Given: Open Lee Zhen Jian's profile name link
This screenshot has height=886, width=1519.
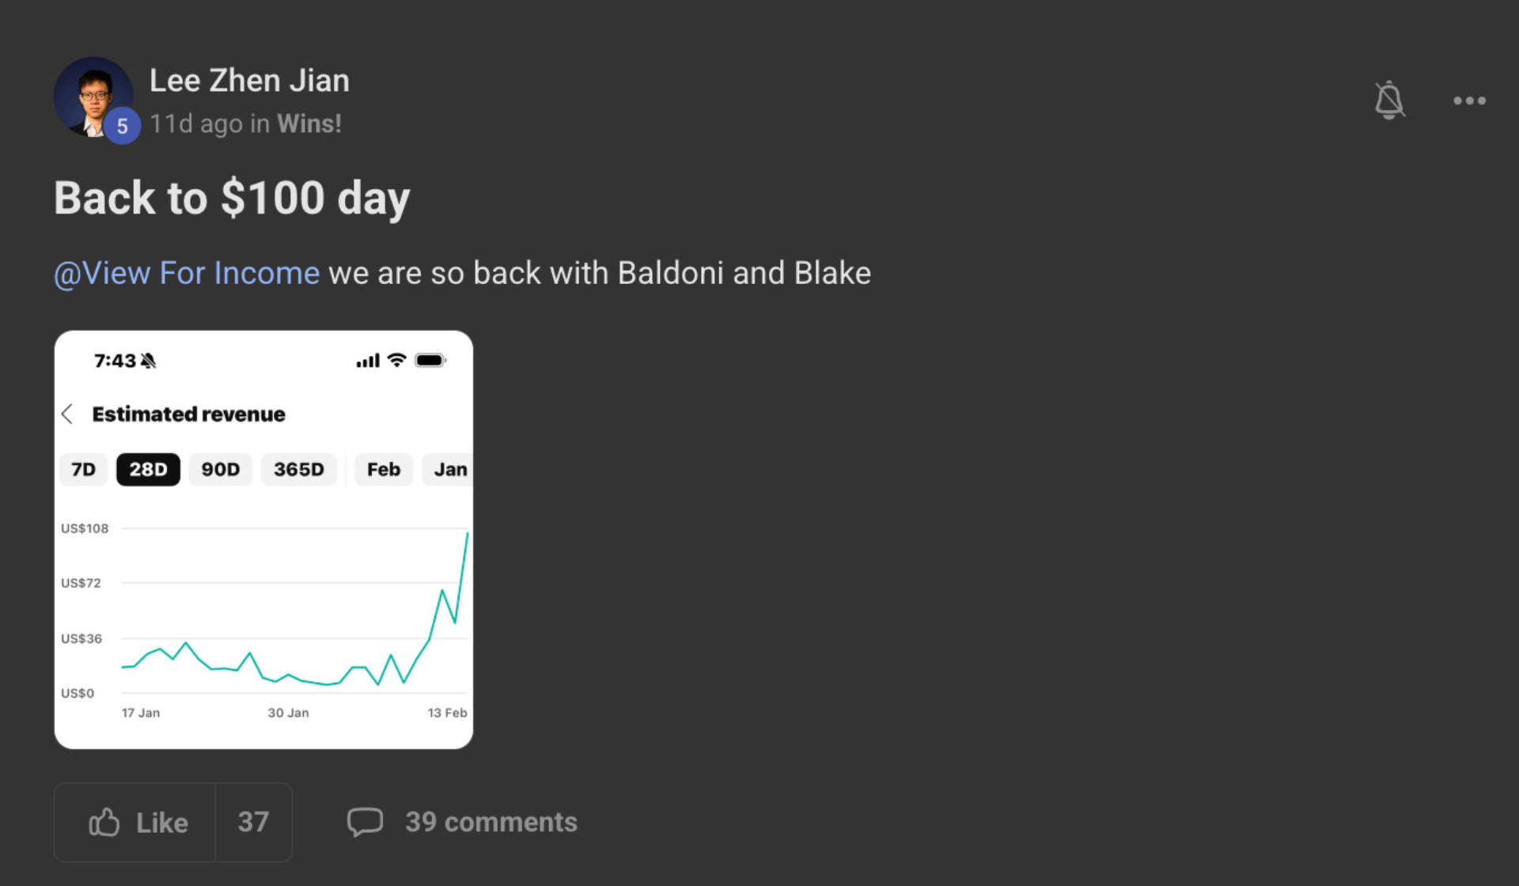Looking at the screenshot, I should pos(249,81).
